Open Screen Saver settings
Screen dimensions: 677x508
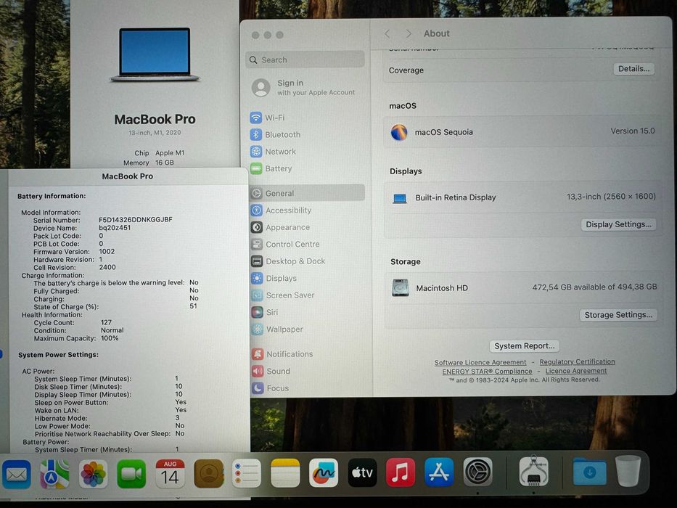pos(307,295)
